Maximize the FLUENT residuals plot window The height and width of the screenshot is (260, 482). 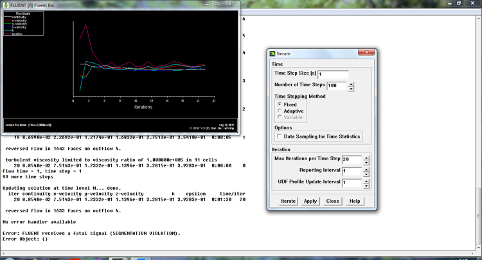(215, 4)
